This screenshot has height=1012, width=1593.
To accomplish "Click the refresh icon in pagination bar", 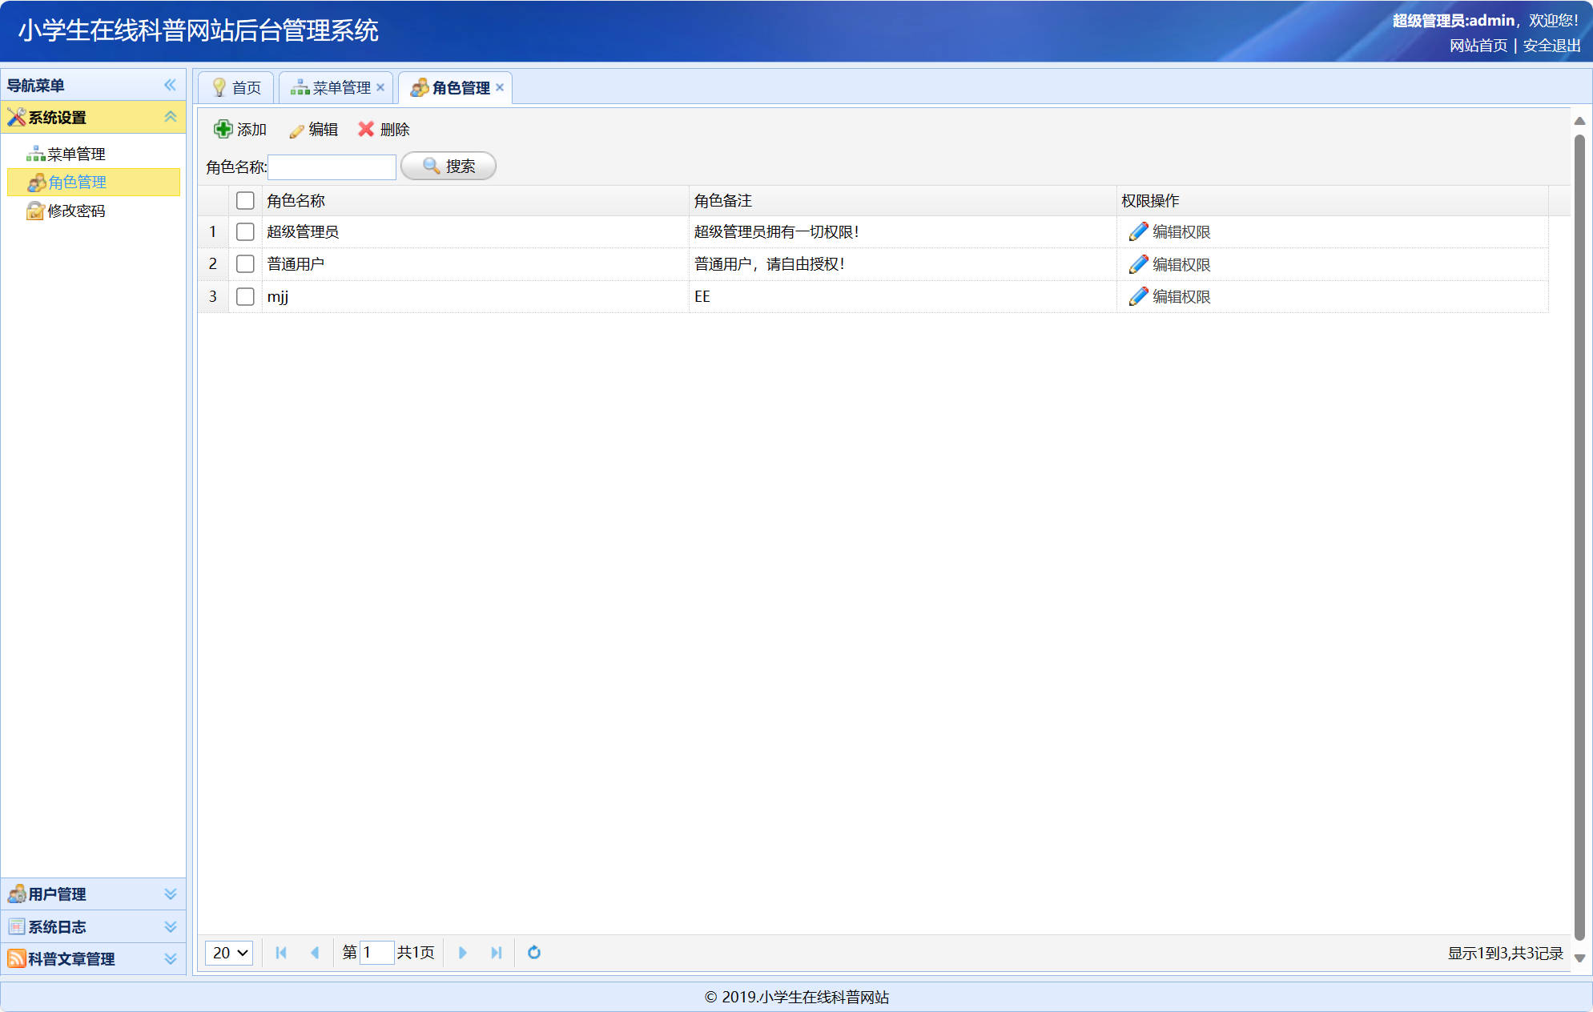I will [x=533, y=953].
